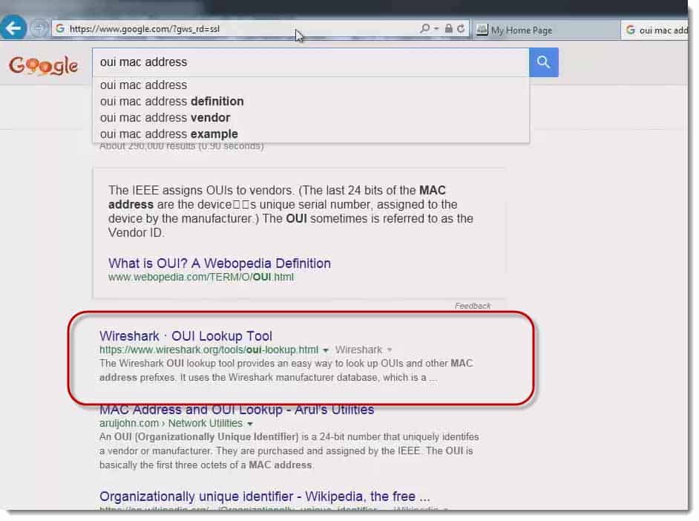Switch to the My Home Page tab
The height and width of the screenshot is (521, 699).
pos(545,30)
